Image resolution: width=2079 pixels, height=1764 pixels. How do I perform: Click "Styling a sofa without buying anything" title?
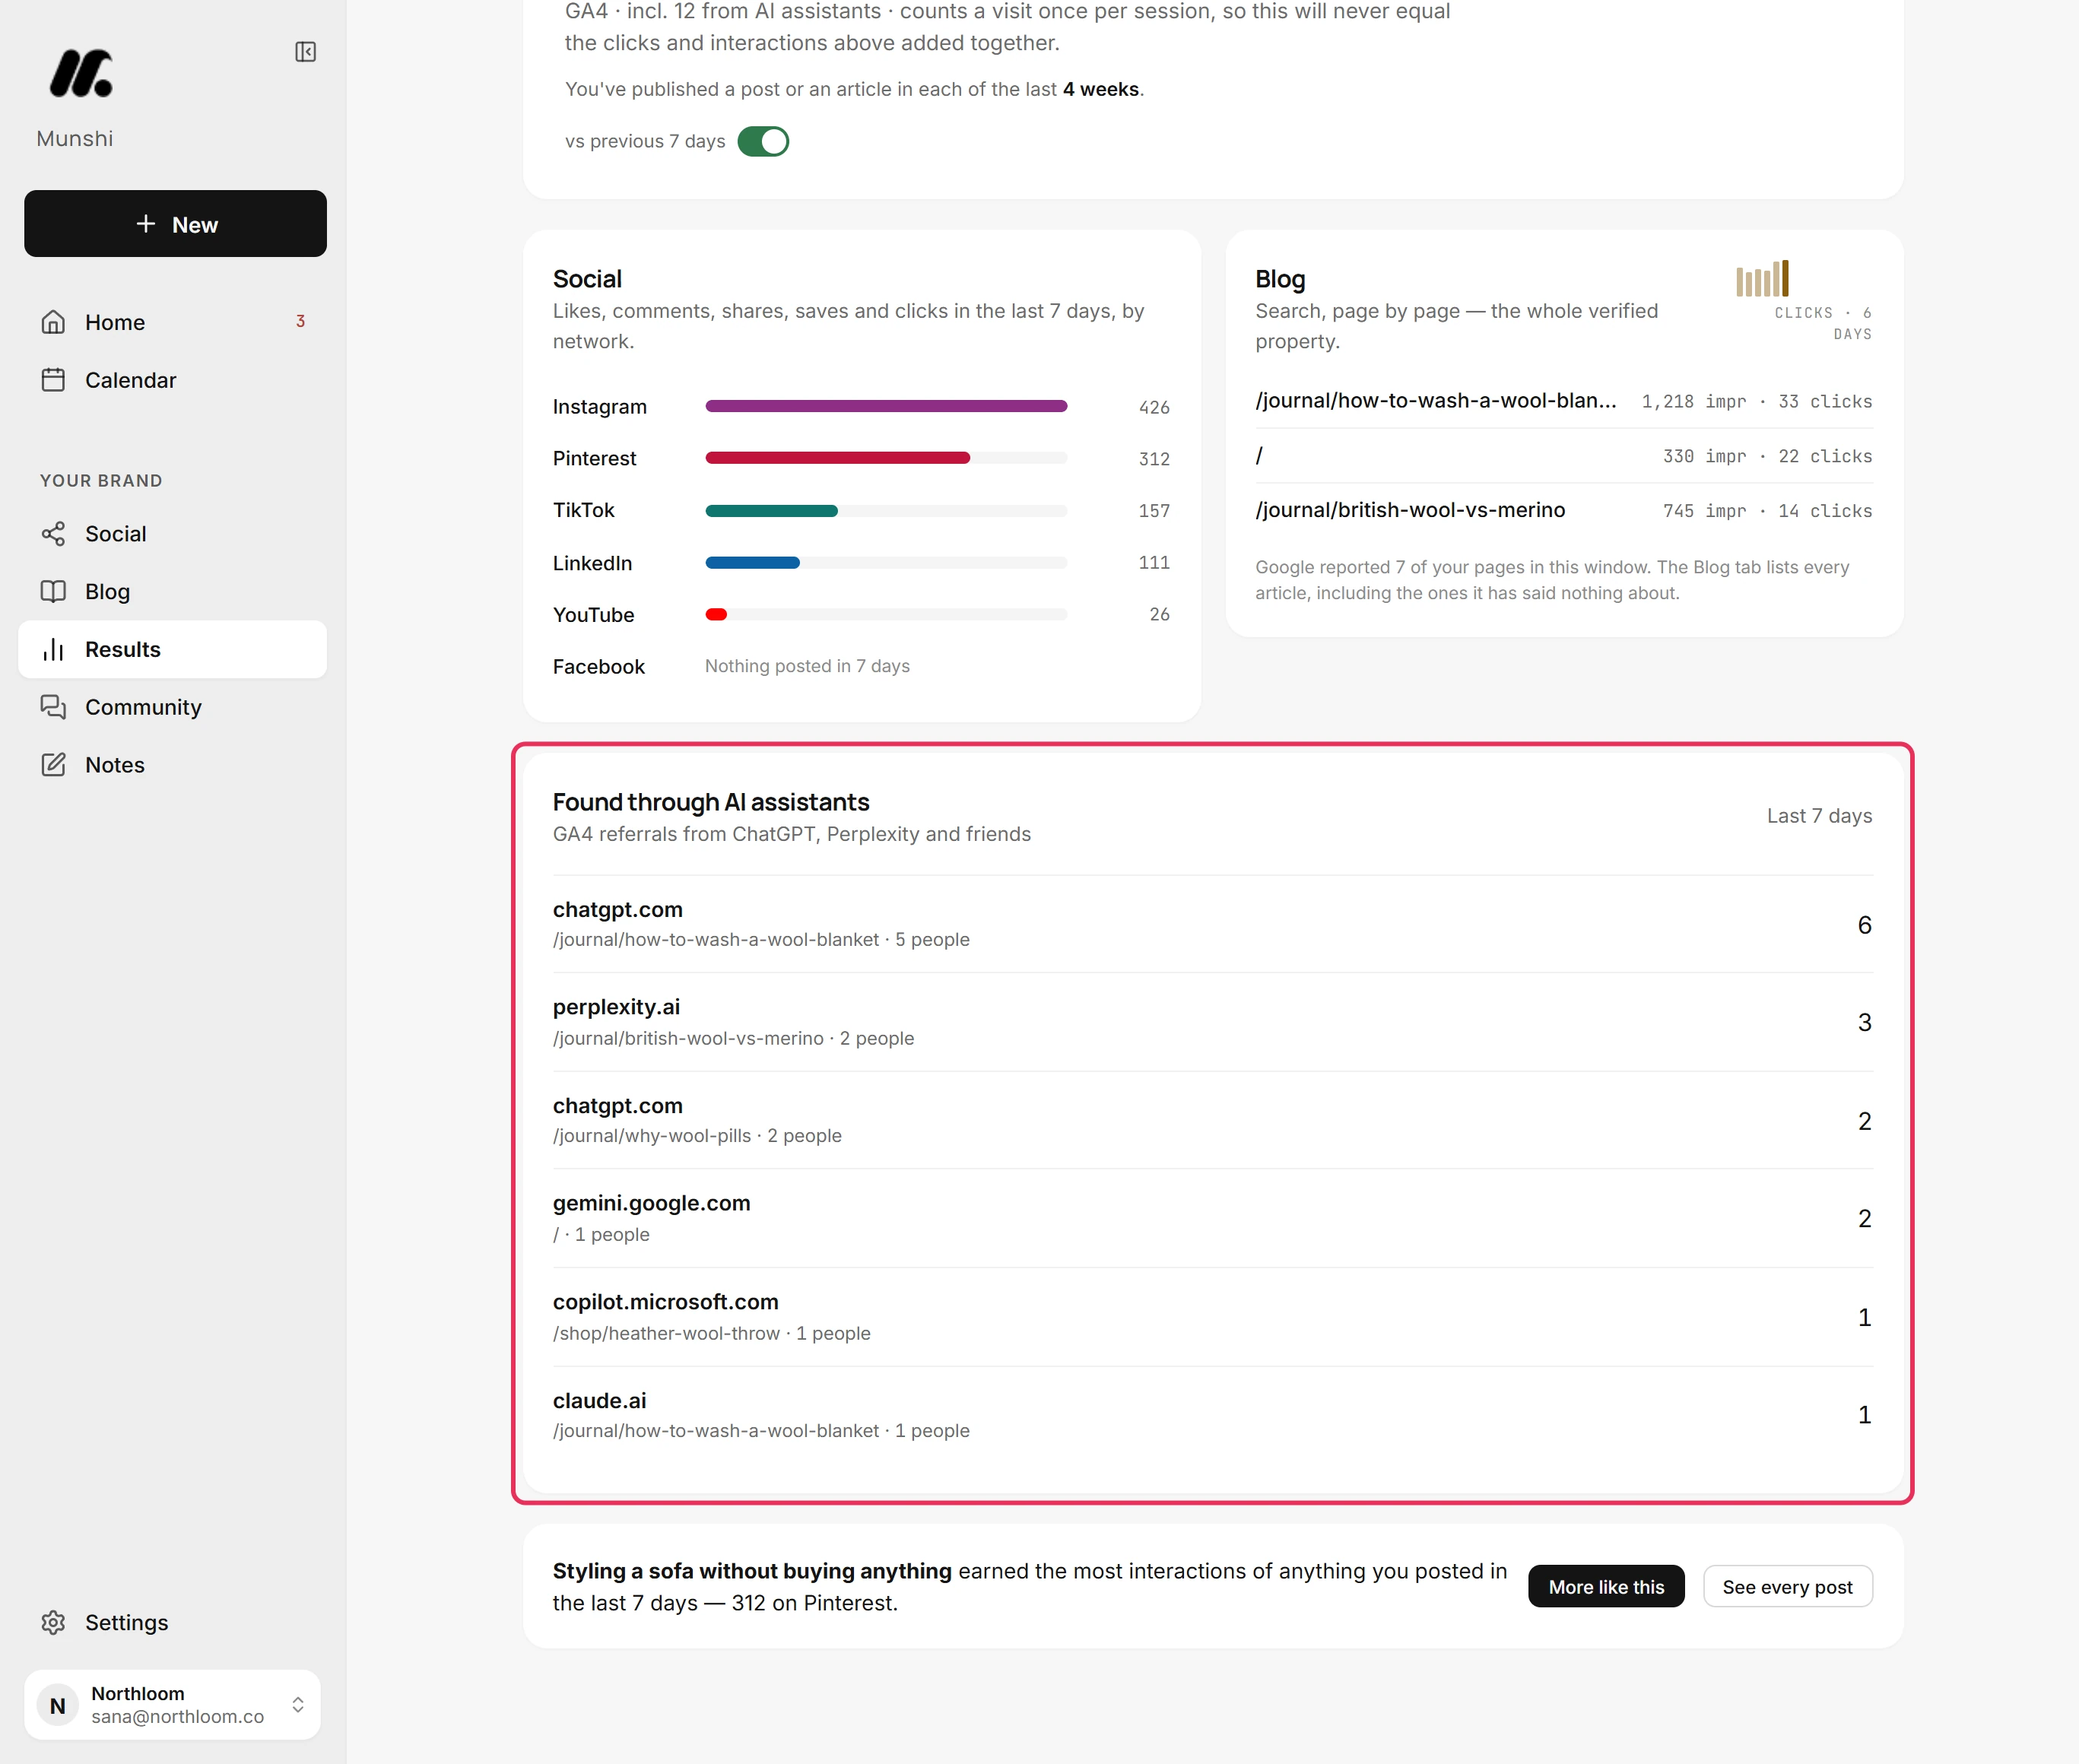(x=752, y=1571)
